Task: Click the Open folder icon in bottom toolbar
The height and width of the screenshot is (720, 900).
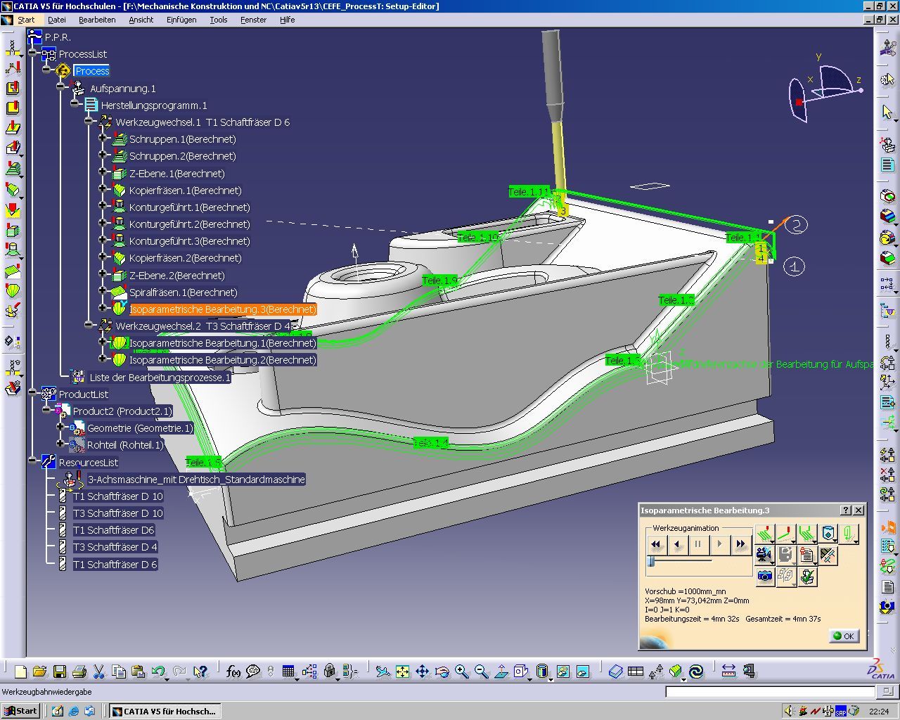Action: (x=39, y=671)
